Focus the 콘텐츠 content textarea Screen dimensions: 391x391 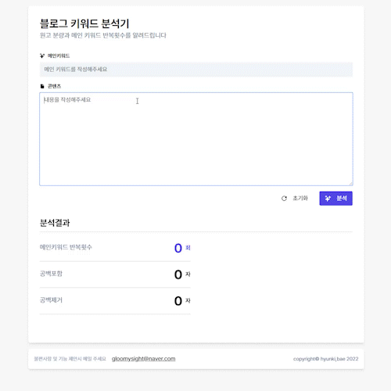pos(196,139)
